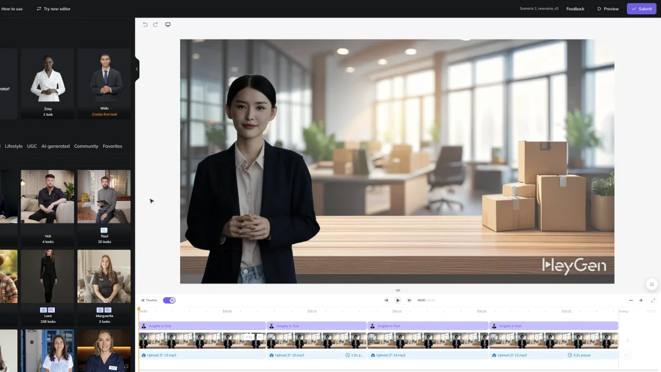Undo the last edit
The width and height of the screenshot is (661, 372).
pyautogui.click(x=145, y=24)
